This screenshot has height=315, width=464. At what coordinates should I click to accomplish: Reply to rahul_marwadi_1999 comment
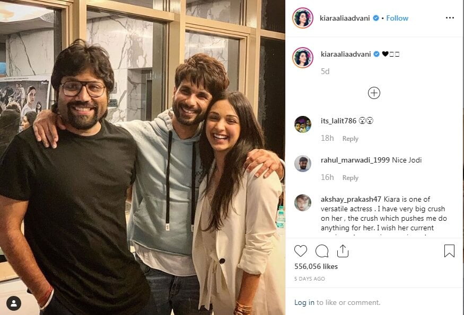tap(350, 177)
